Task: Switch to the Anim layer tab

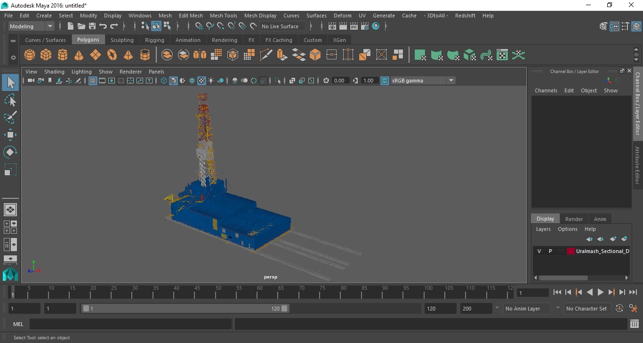Action: coord(600,219)
